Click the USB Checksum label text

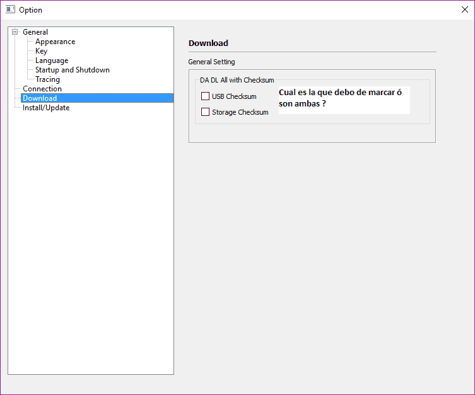coord(234,96)
